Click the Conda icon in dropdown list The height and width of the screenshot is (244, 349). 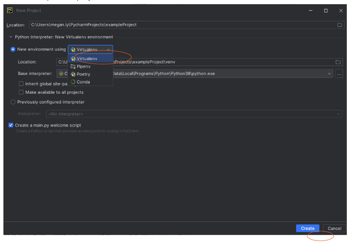tap(73, 82)
